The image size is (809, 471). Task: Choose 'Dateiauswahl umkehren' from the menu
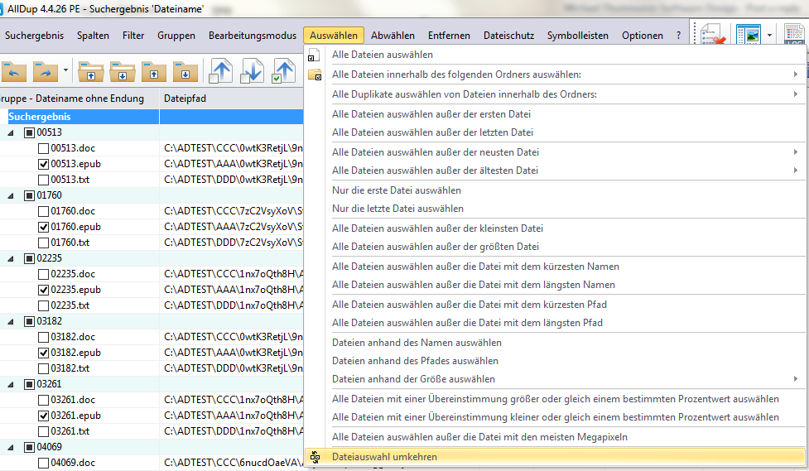pyautogui.click(x=384, y=456)
